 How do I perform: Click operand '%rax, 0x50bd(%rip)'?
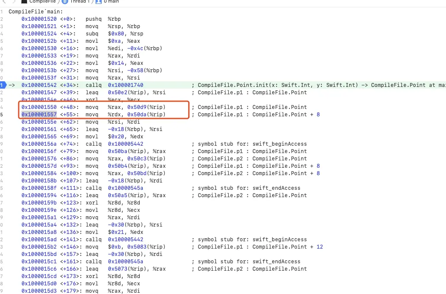click(x=137, y=173)
